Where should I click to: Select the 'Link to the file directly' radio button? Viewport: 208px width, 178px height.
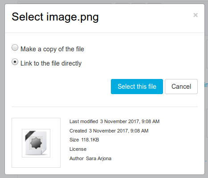point(15,62)
